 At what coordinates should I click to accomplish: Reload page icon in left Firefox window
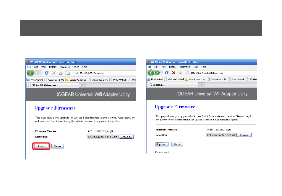pos(47,73)
